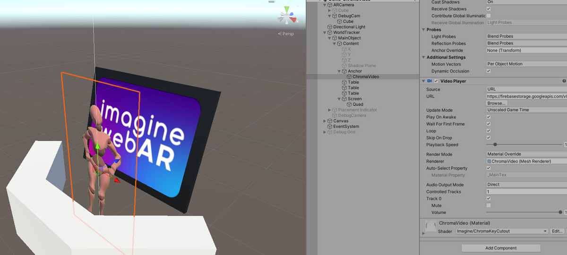Toggle Skip On Drop checkbox
Screen dimensions: 567x255
(x=489, y=138)
